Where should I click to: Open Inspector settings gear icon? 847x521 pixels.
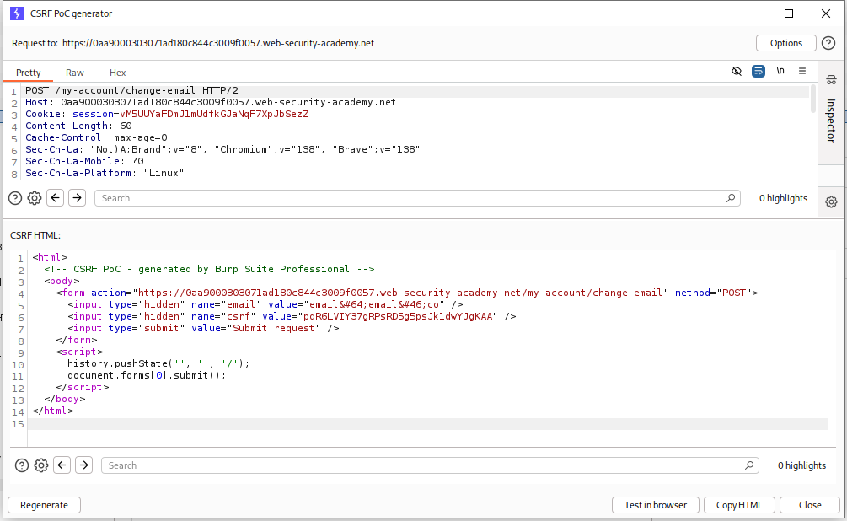(x=831, y=202)
